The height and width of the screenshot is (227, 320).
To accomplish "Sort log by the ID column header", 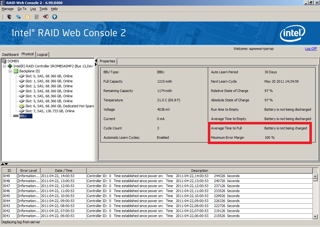I will click(9, 171).
